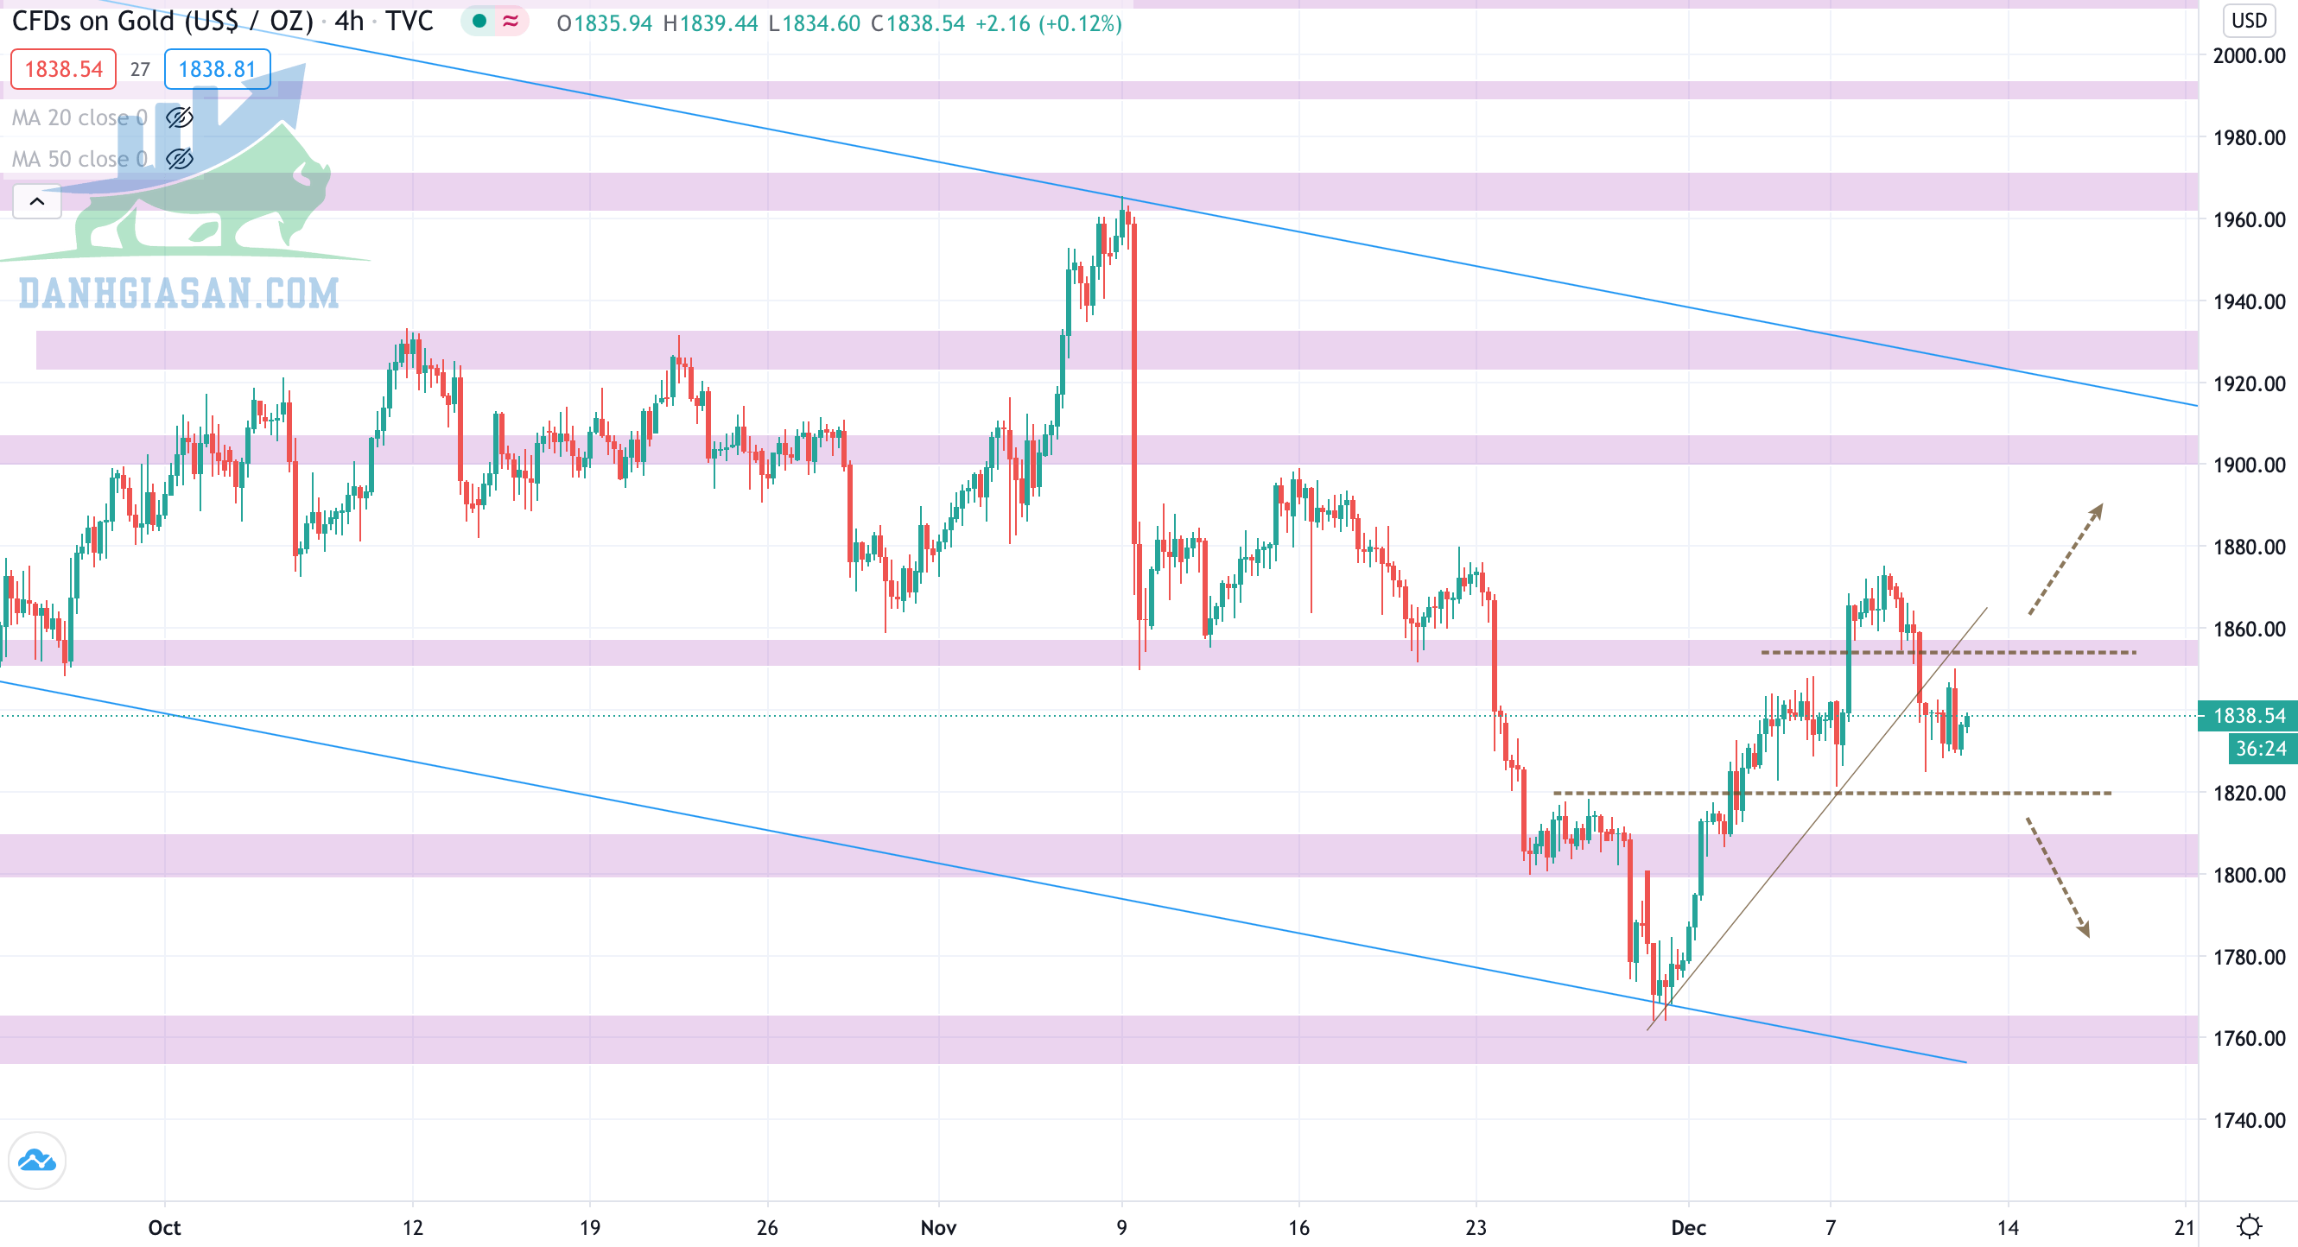Click the 1760.00 price axis label
Viewport: 2298px width, 1247px height.
point(2249,1038)
